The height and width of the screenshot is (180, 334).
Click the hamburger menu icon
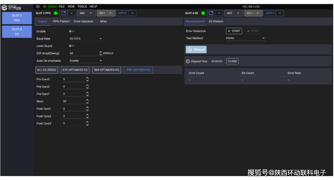[x=38, y=6]
